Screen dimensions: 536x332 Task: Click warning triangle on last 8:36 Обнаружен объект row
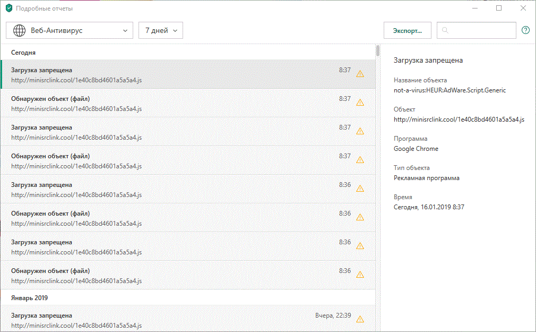point(360,275)
